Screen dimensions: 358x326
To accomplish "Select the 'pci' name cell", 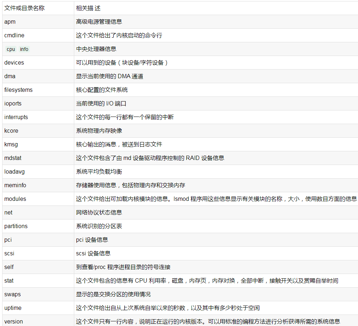I will 38,240.
